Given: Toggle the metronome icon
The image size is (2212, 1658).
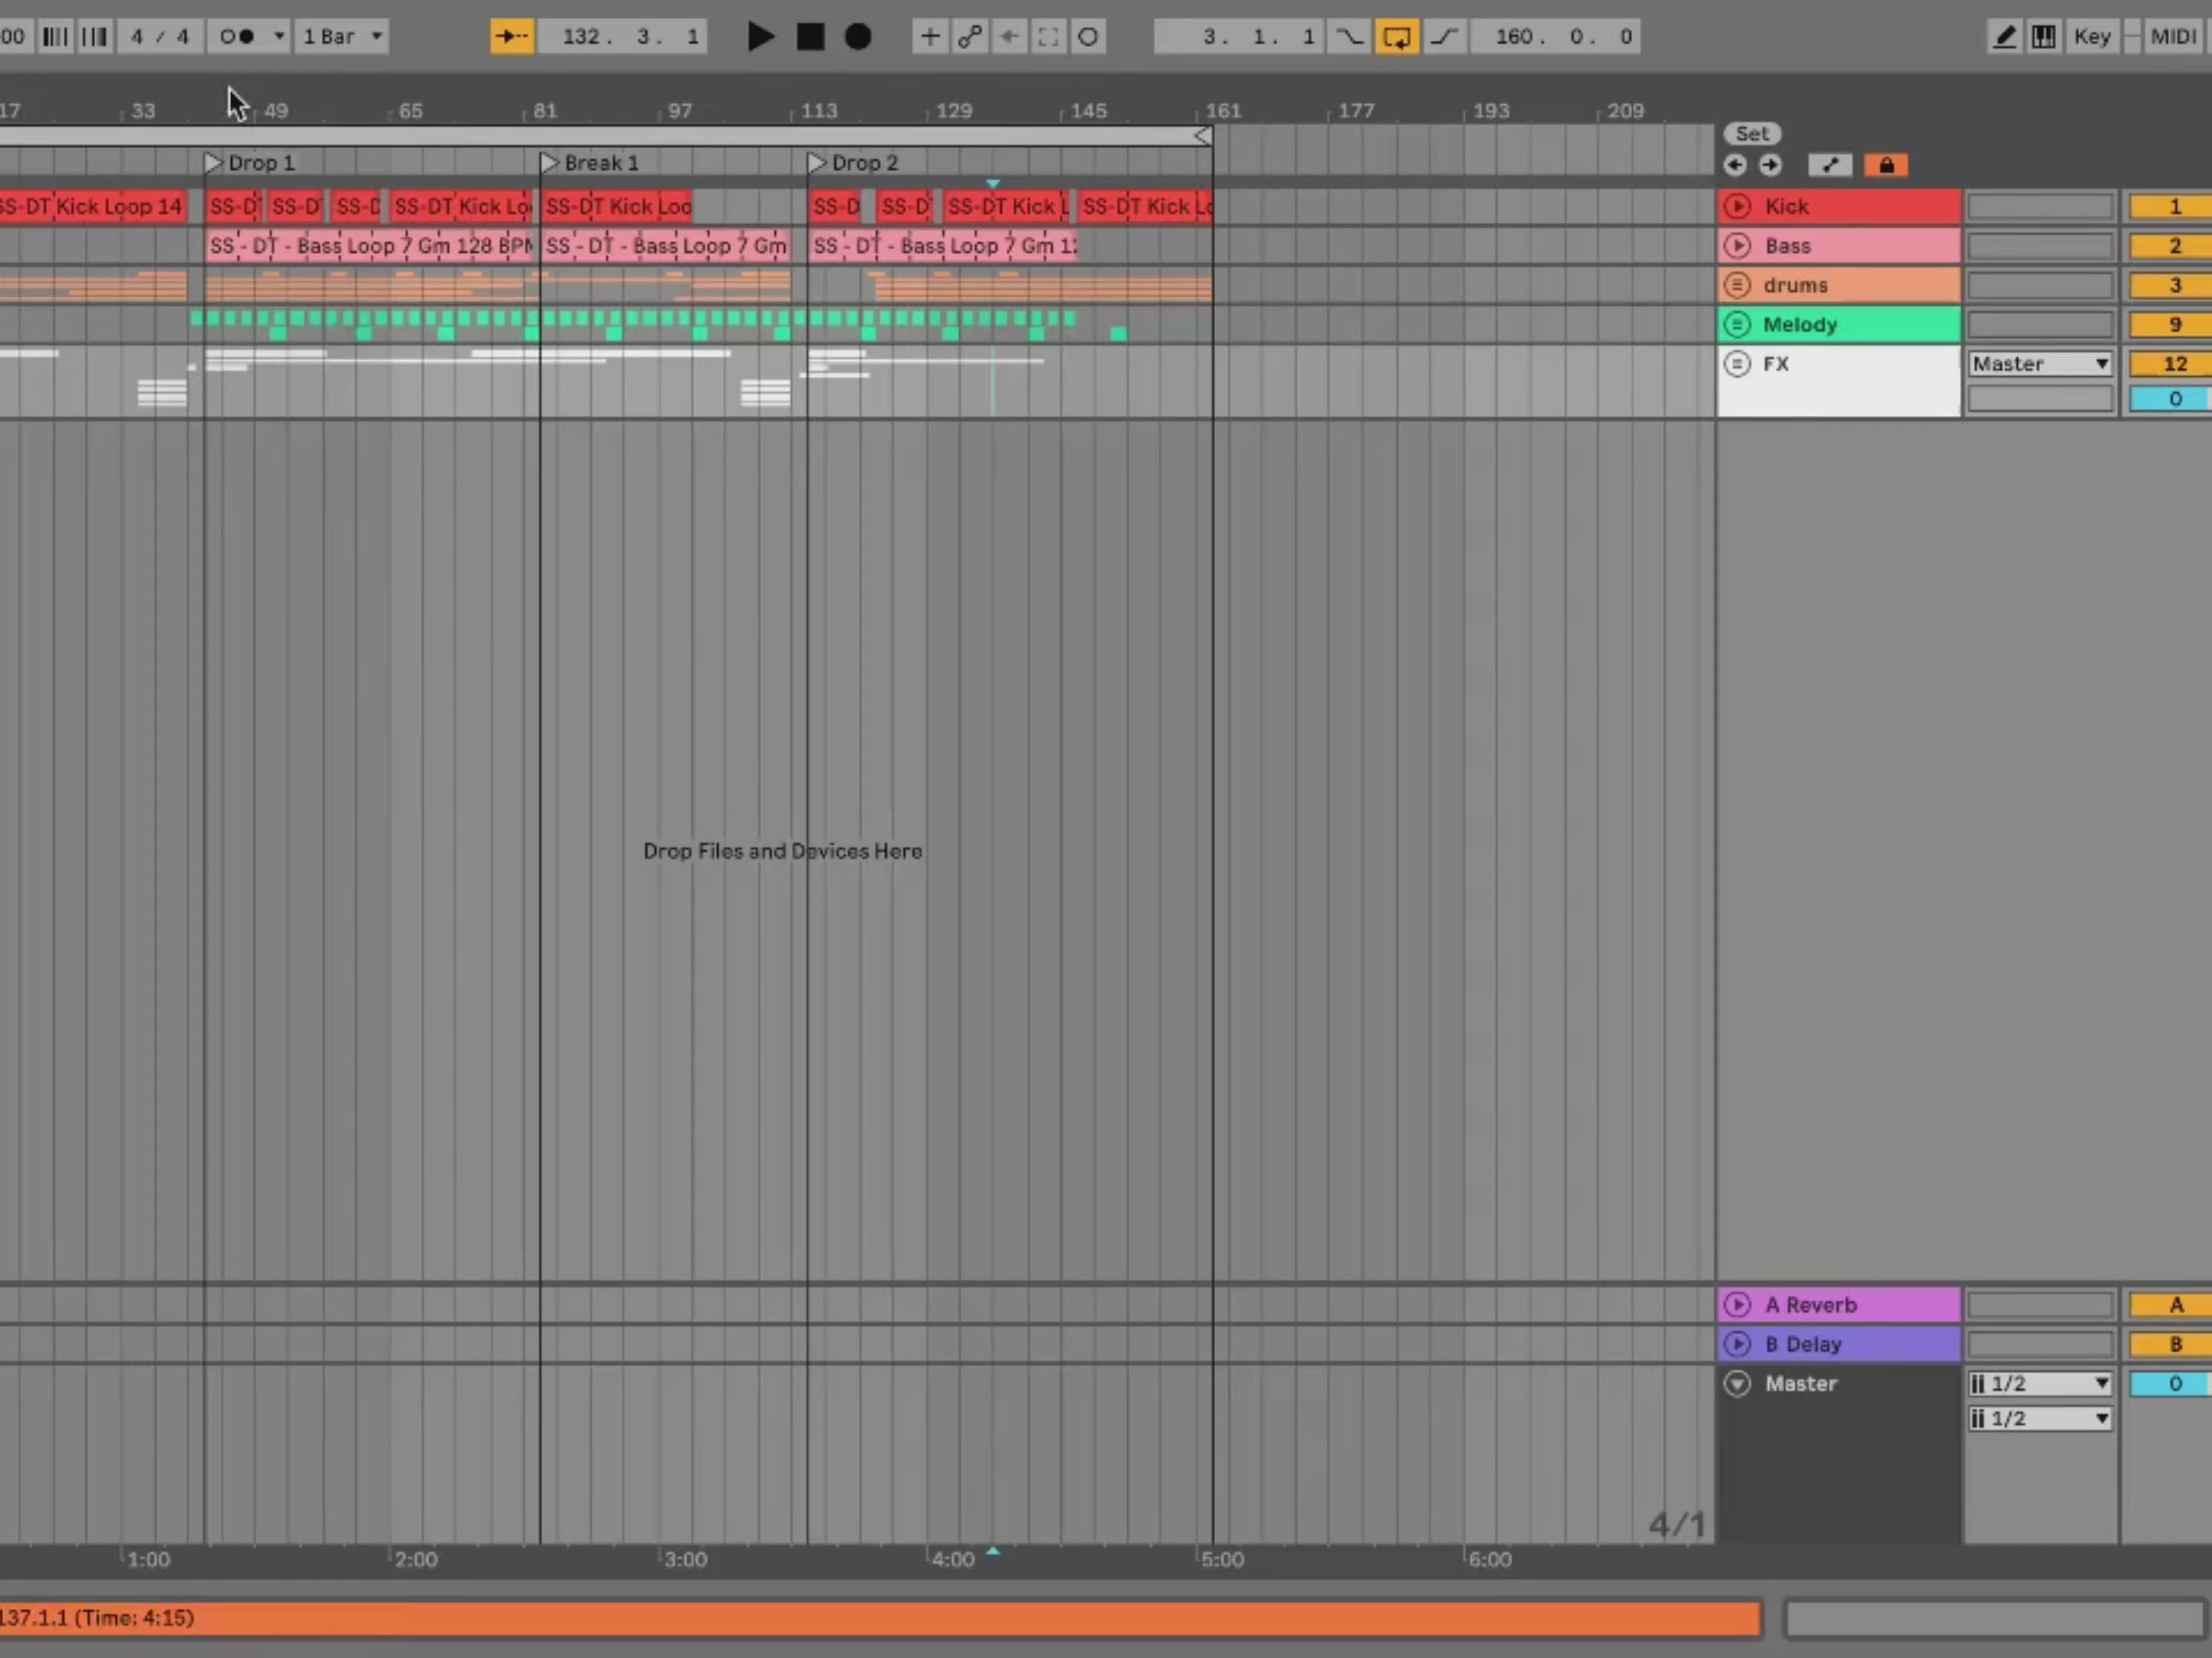Looking at the screenshot, I should click(238, 37).
